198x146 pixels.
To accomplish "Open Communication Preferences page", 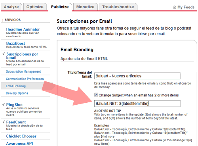I will 25,79.
